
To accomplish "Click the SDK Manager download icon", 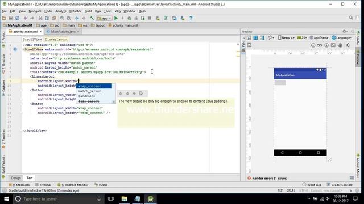I will click(x=183, y=18).
